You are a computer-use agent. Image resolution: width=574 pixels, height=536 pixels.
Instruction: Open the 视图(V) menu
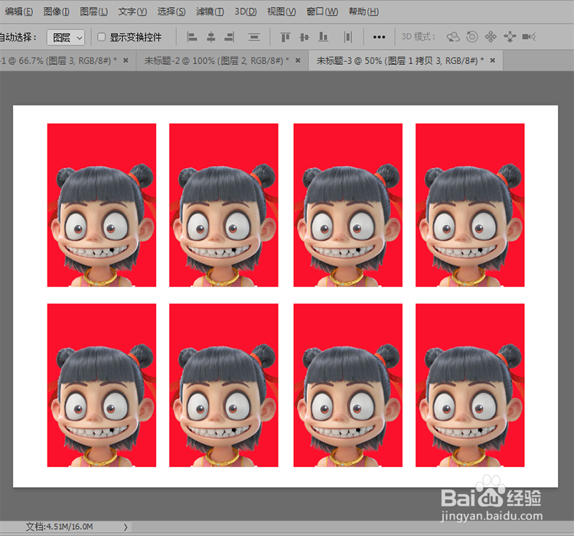click(x=281, y=11)
